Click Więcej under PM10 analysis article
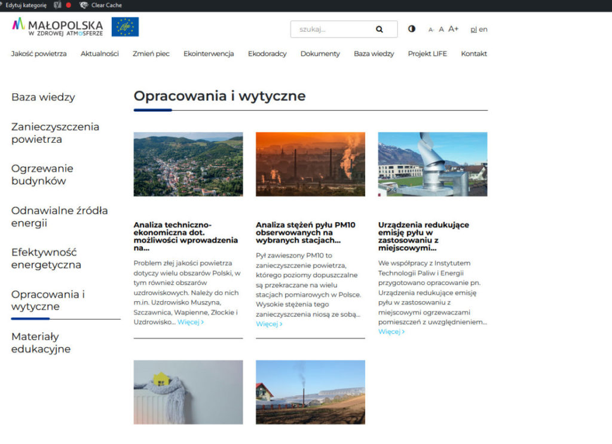The image size is (612, 444). (x=269, y=324)
